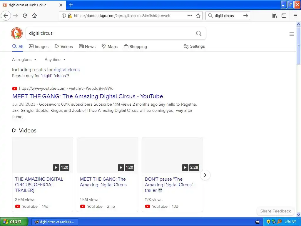Viewport: 301px width, 226px height.
Task: Click the DuckDuckGo search magnifier button
Action: pyautogui.click(x=199, y=33)
